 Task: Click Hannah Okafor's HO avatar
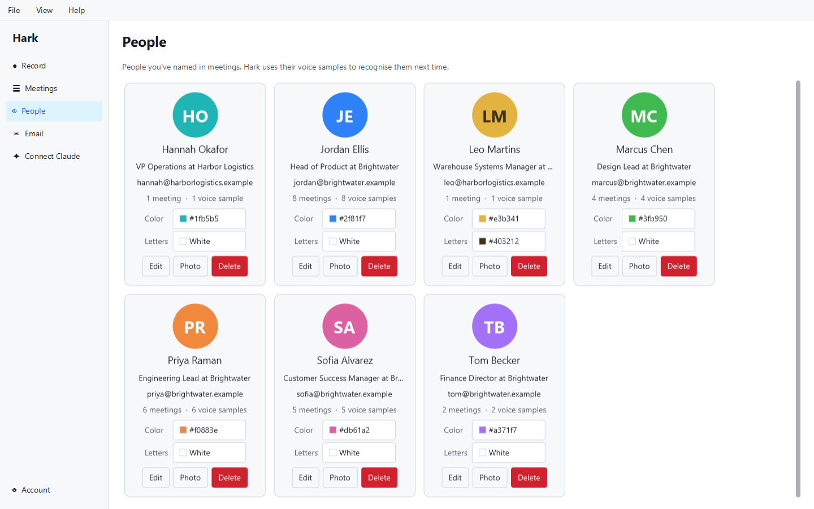[x=195, y=115]
